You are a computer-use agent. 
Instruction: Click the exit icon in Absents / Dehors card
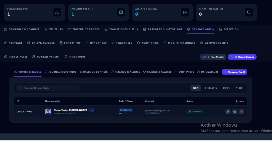185,12
